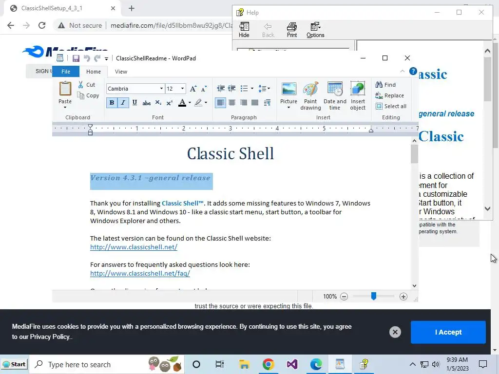Open WordPad help question mark icon
The width and height of the screenshot is (499, 374).
coord(413,71)
